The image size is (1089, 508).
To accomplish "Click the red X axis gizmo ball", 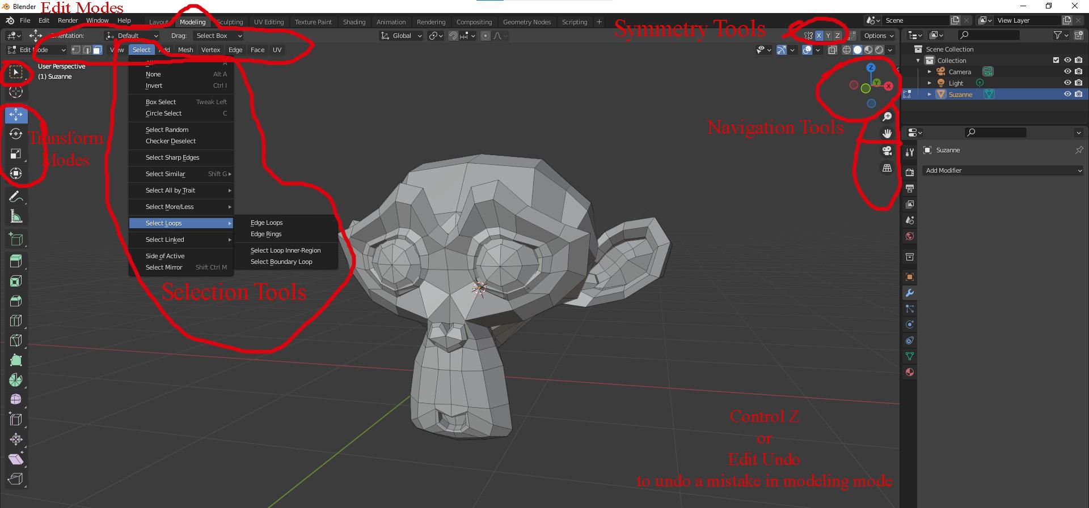I will point(888,87).
